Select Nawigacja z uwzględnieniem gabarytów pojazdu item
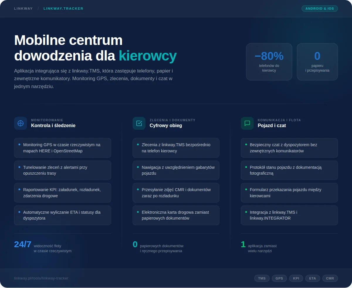352x288 pixels. (x=176, y=170)
